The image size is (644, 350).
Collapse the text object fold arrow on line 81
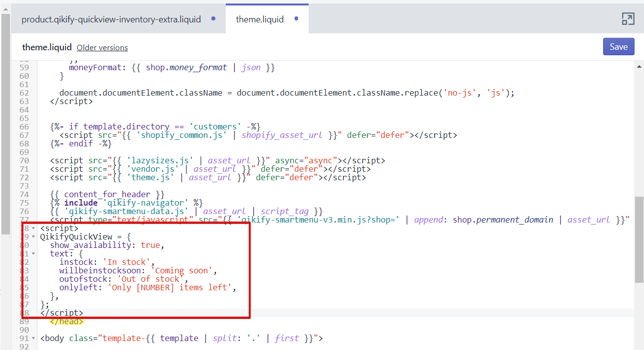[x=34, y=253]
